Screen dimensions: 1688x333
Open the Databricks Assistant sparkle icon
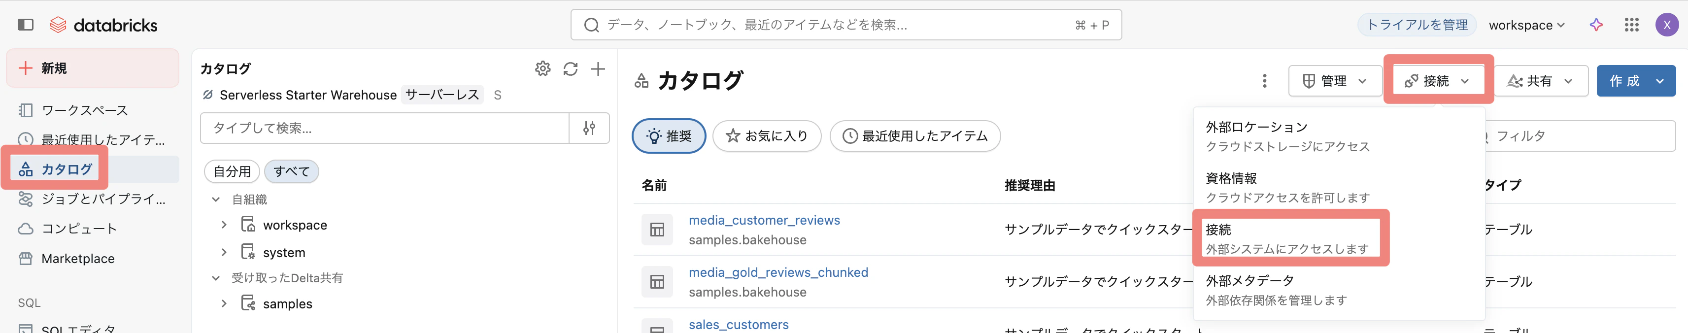1596,25
